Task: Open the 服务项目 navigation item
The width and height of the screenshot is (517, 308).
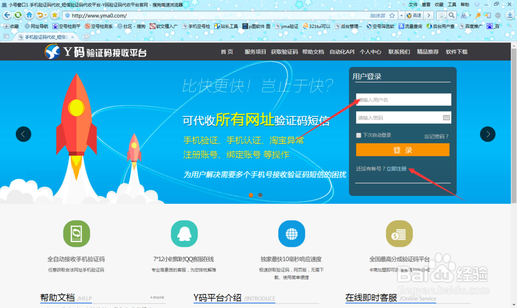Action: 255,52
